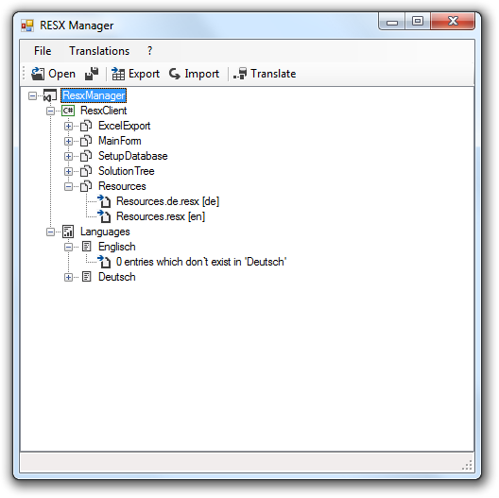Click the Languages chart icon
499x498 pixels.
(68, 232)
